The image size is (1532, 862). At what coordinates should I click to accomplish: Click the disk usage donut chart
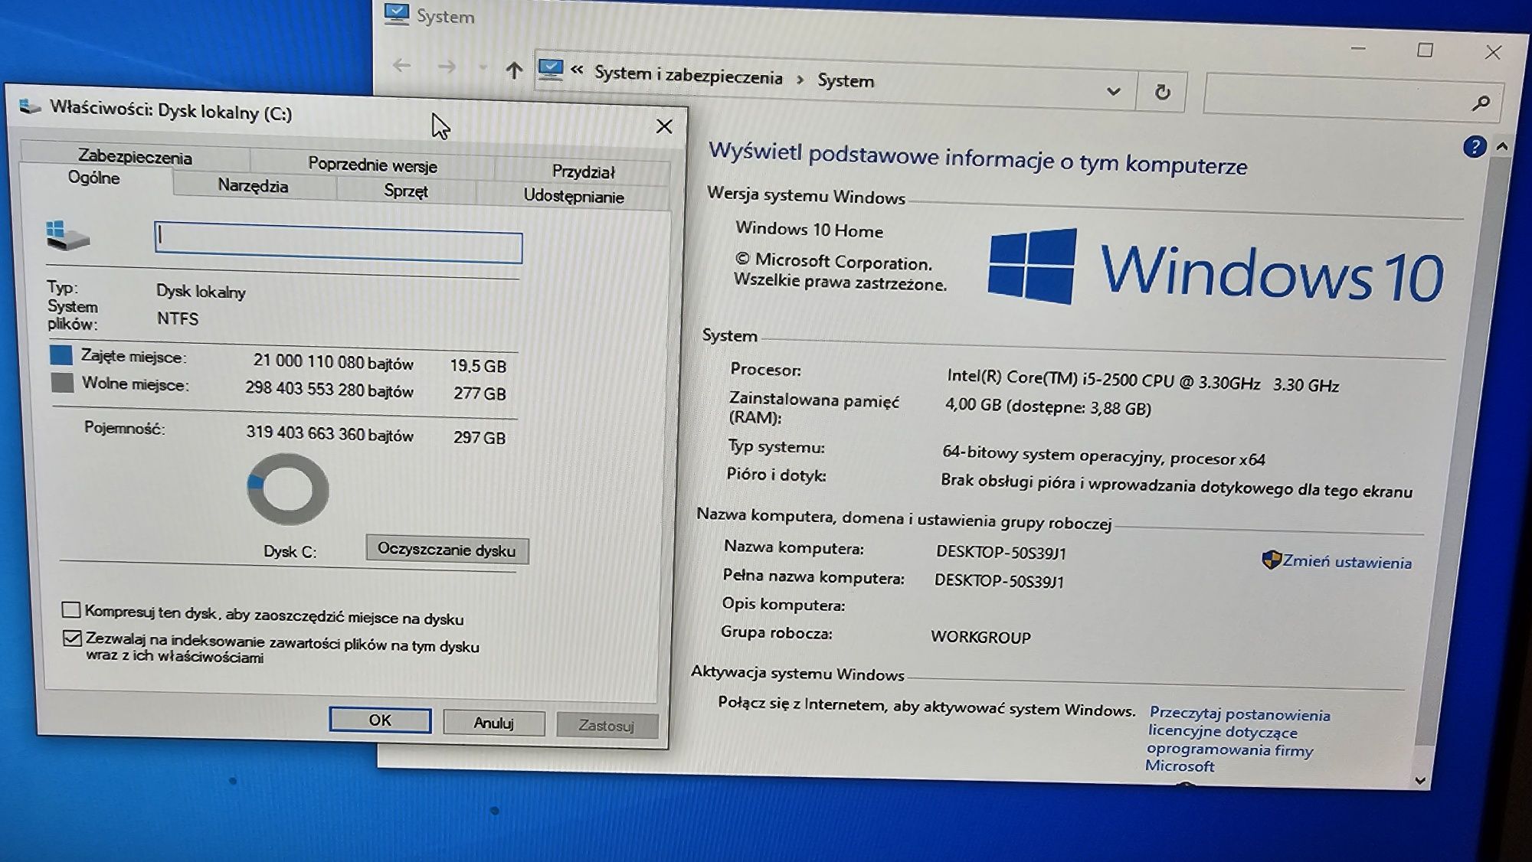tap(288, 489)
